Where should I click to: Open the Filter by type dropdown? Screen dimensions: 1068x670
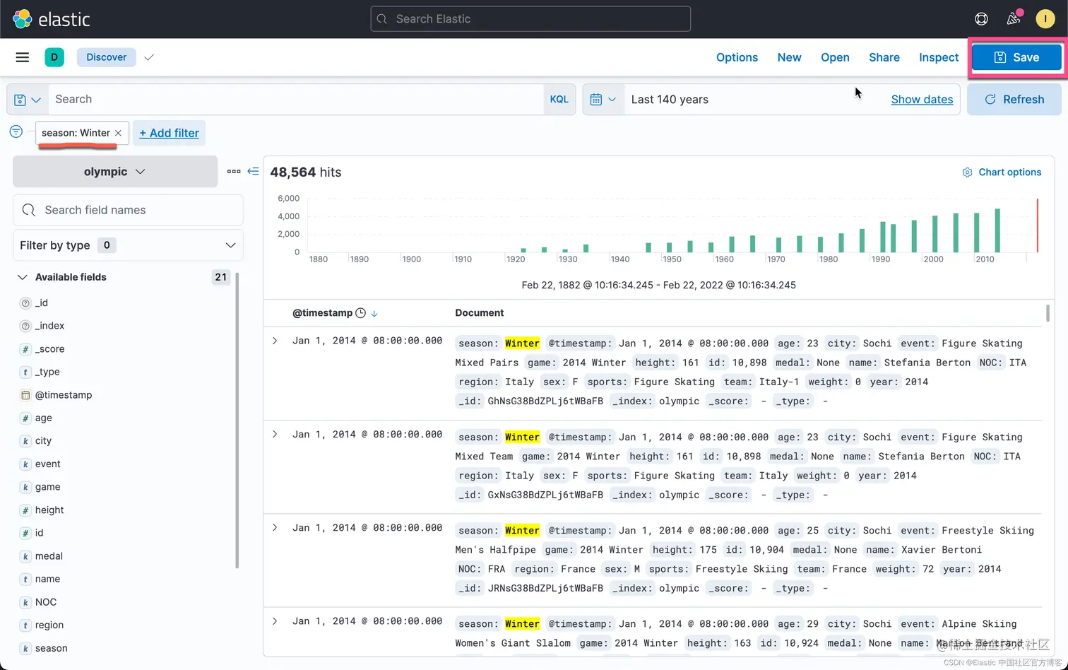point(128,245)
